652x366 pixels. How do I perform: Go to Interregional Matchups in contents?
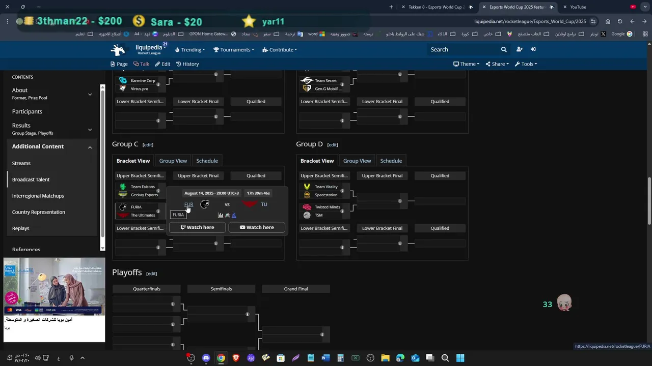pyautogui.click(x=38, y=196)
